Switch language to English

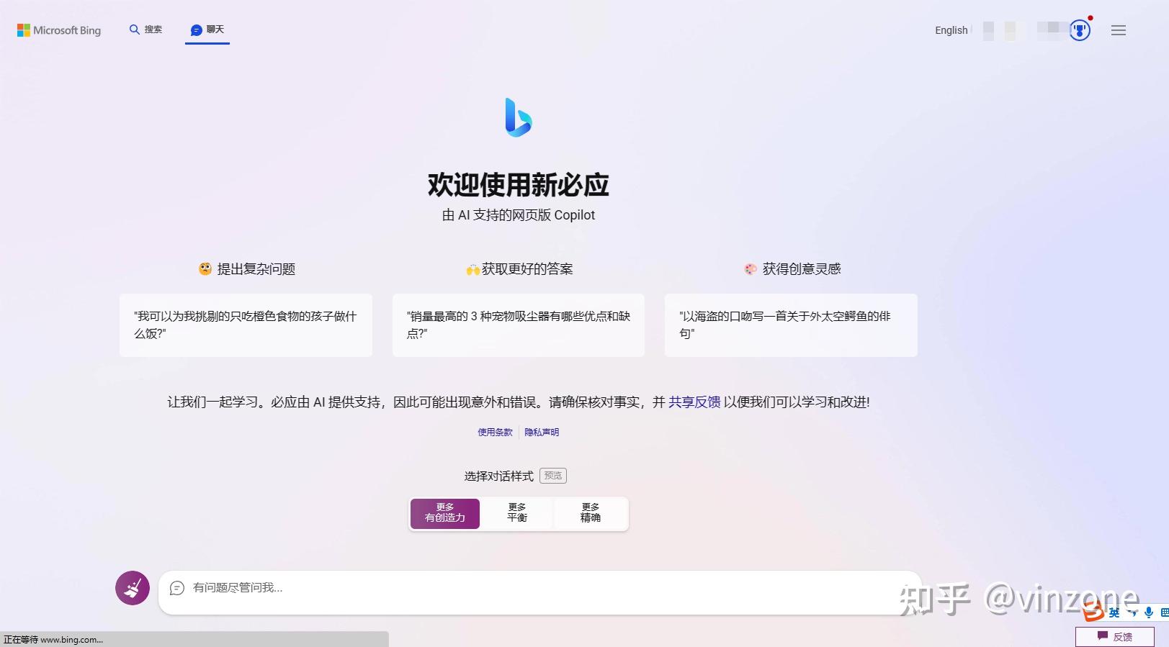point(951,30)
